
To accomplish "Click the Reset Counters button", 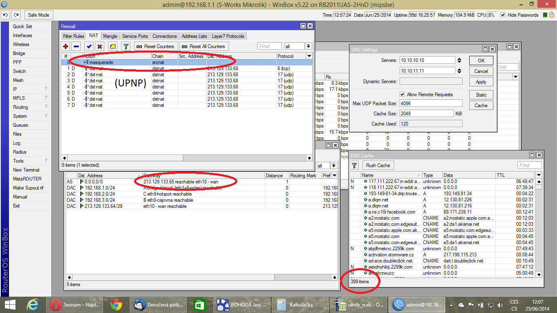I will point(156,46).
